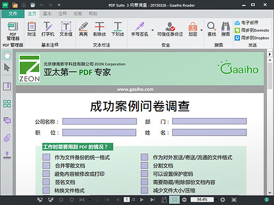The height and width of the screenshot is (205, 274).
Task: Click the binoculars Search (搜索) icon
Action: click(226, 29)
